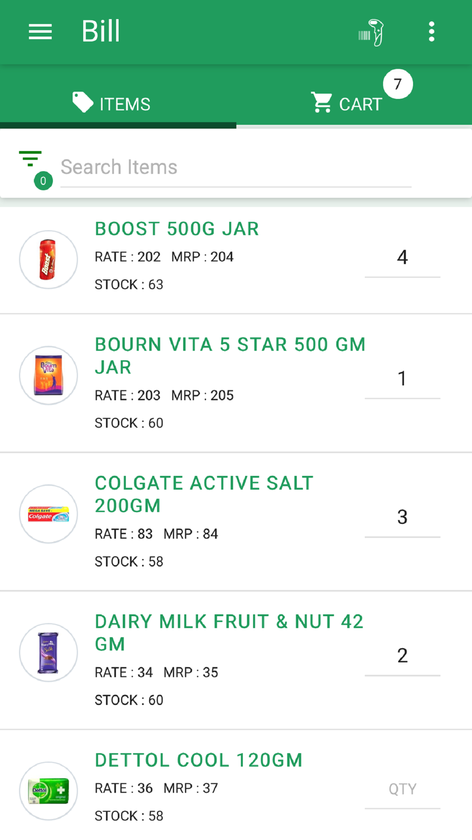Open the three-dot overflow menu
The width and height of the screenshot is (472, 840).
(x=431, y=32)
